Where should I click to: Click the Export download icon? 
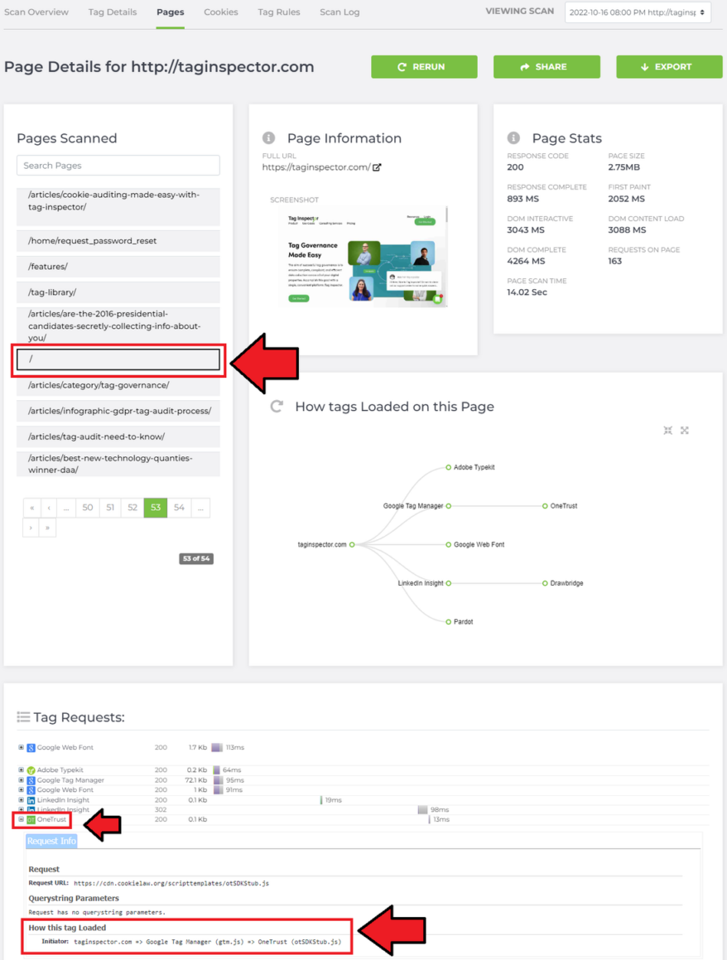pos(645,66)
